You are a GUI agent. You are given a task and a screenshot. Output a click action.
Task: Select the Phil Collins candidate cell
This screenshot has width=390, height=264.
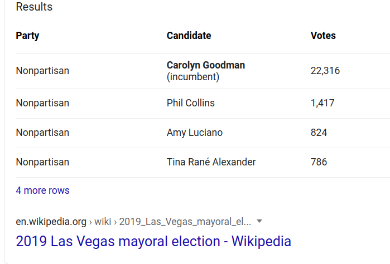pos(190,103)
